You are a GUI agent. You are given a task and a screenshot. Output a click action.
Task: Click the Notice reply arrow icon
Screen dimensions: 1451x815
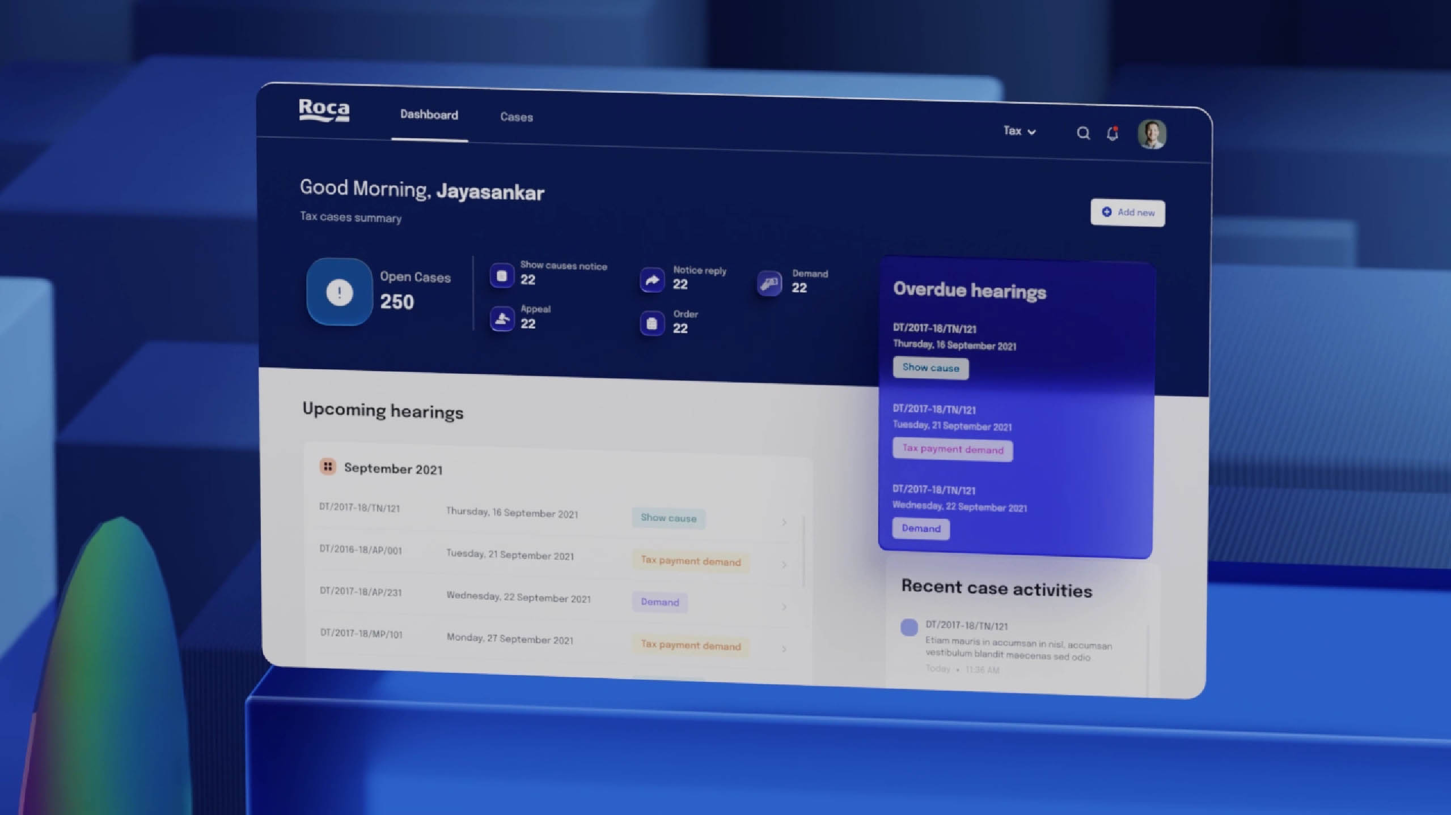pos(652,280)
